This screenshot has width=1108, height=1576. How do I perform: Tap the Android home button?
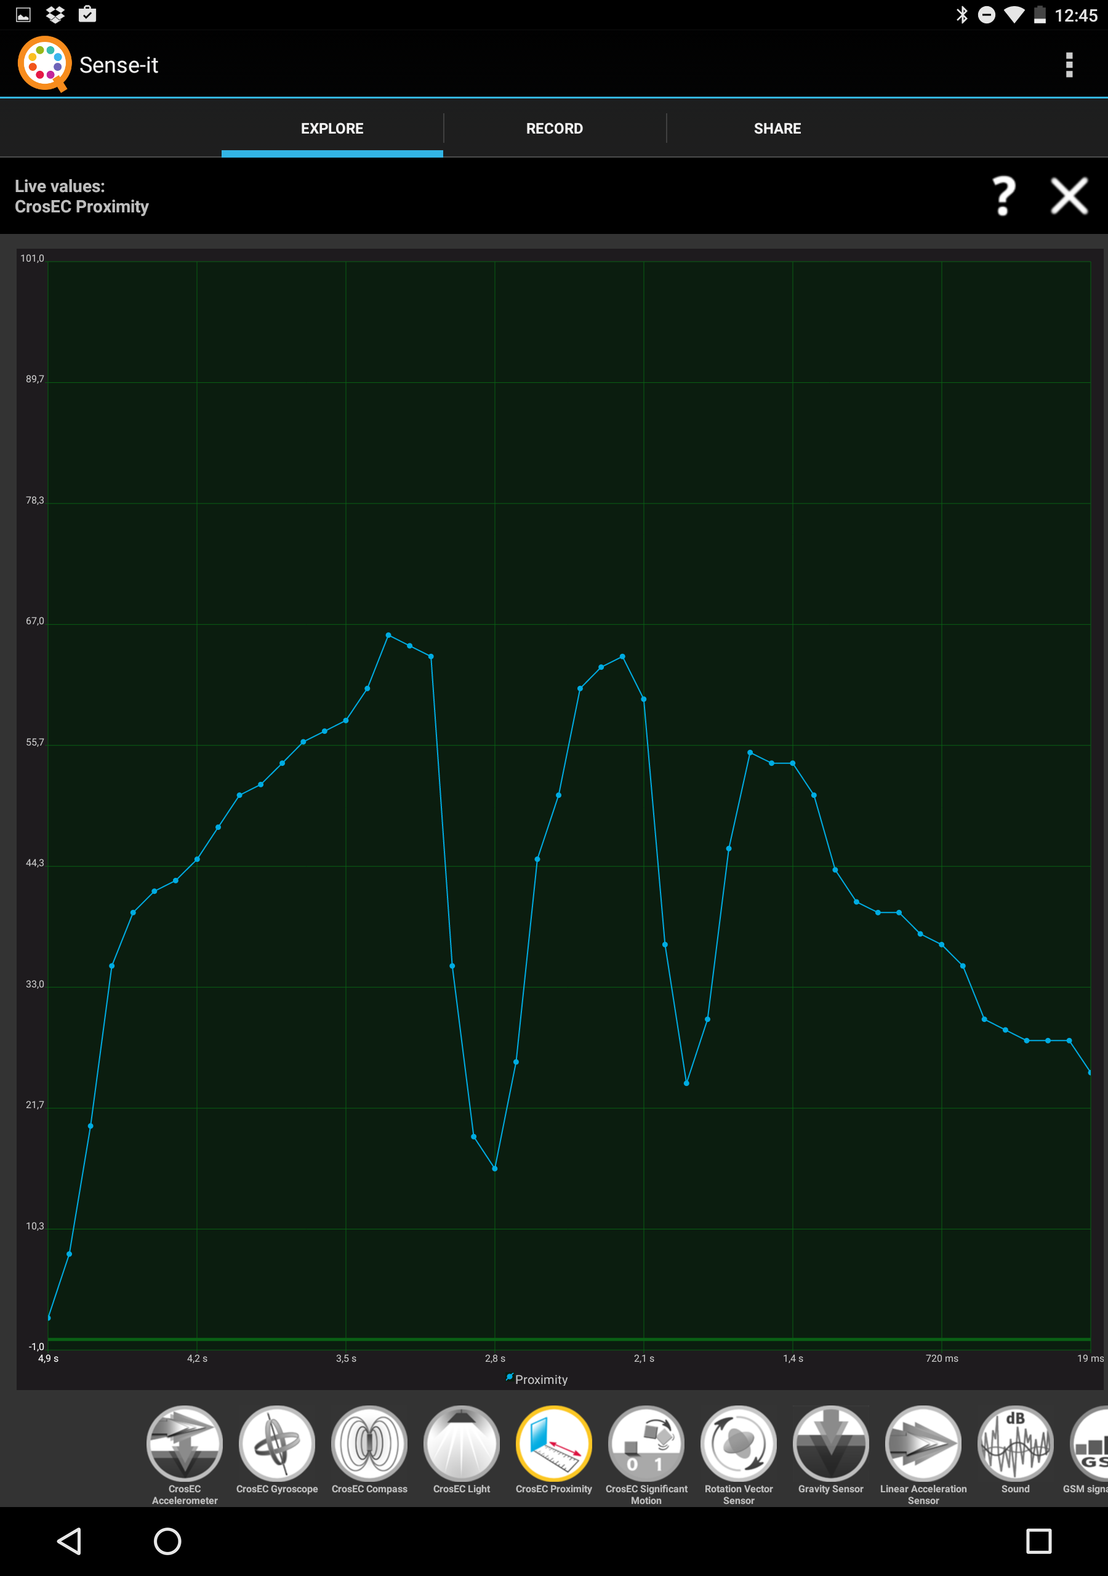point(167,1541)
